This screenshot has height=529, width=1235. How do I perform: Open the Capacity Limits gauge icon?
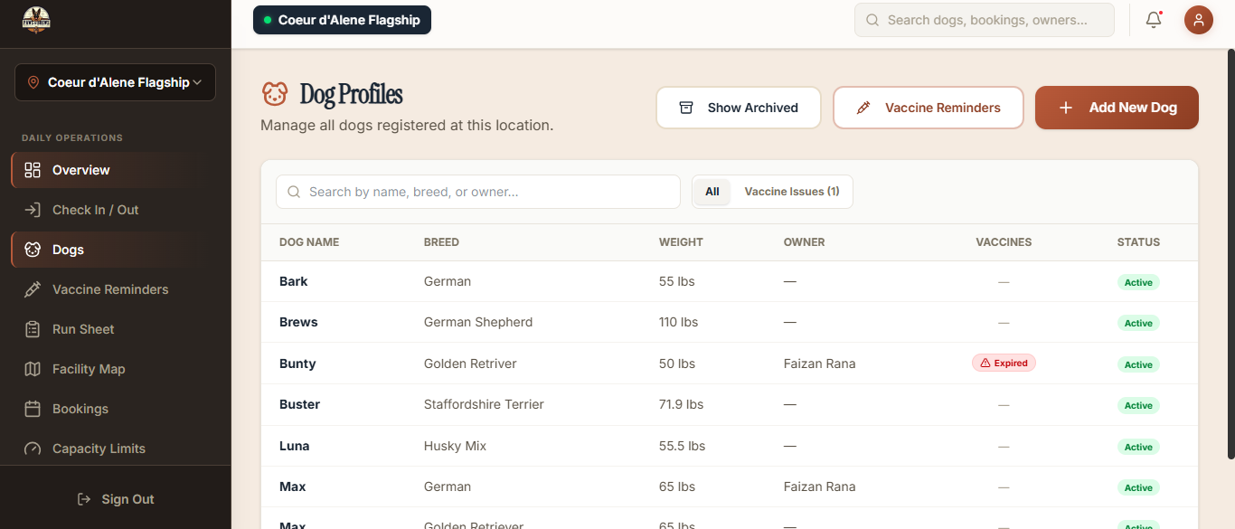33,448
